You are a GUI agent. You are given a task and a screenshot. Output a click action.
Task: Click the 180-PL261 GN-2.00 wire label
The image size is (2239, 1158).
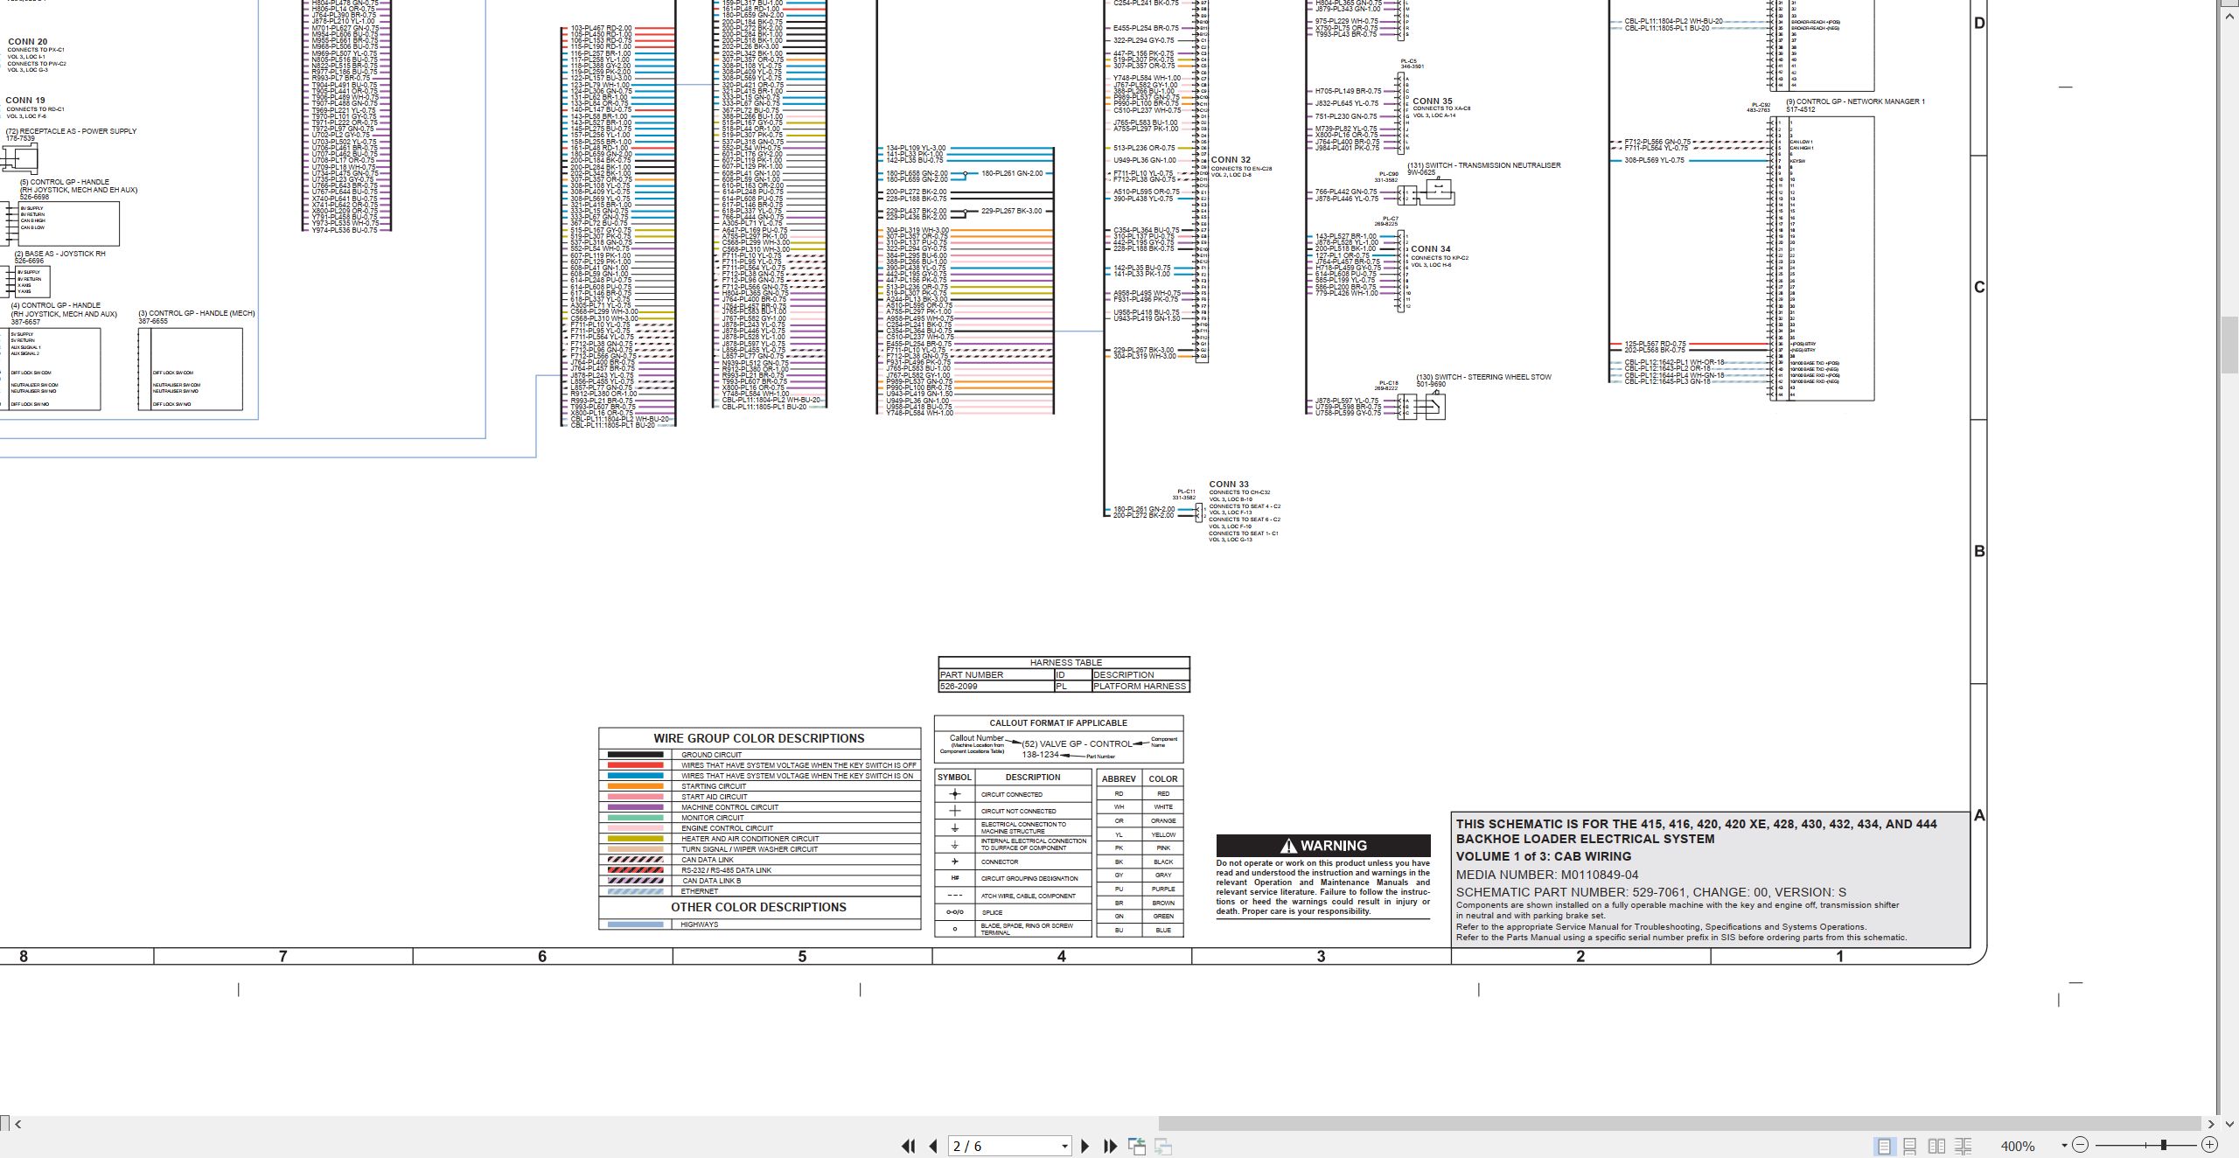1012,173
